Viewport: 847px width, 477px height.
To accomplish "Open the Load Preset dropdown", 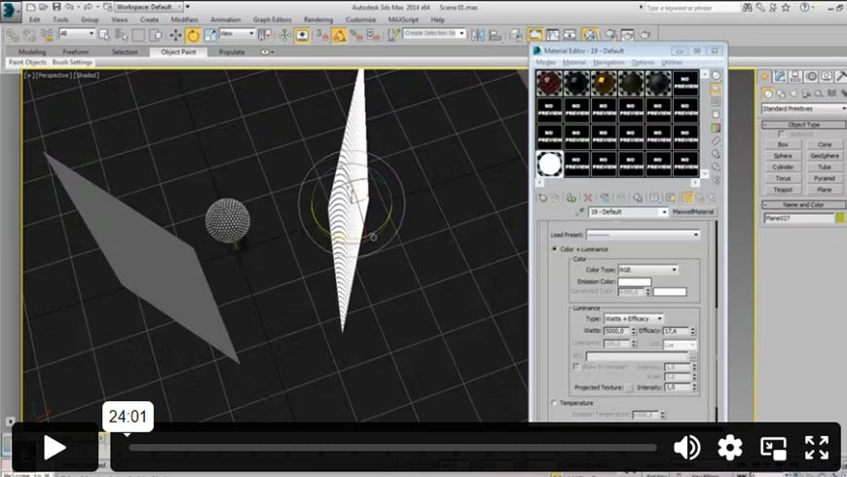I will 643,235.
